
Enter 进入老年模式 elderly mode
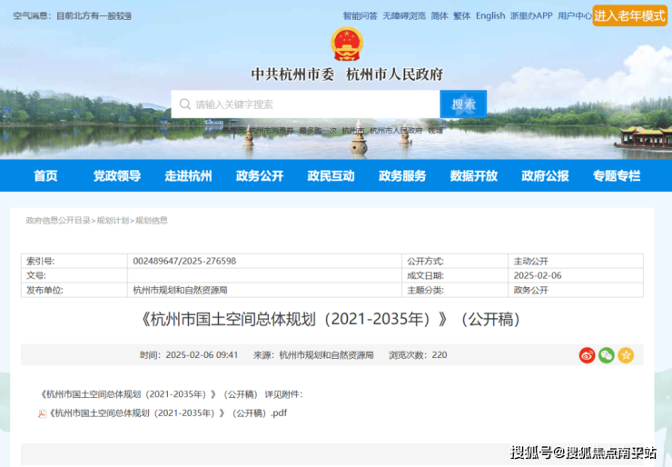(x=629, y=16)
